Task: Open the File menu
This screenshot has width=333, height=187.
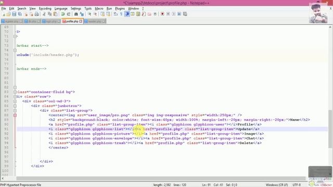Action: click(4, 8)
